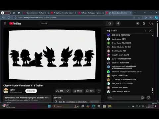Show hidden system tray icons chevron
The width and height of the screenshot is (159, 119).
pos(129,106)
